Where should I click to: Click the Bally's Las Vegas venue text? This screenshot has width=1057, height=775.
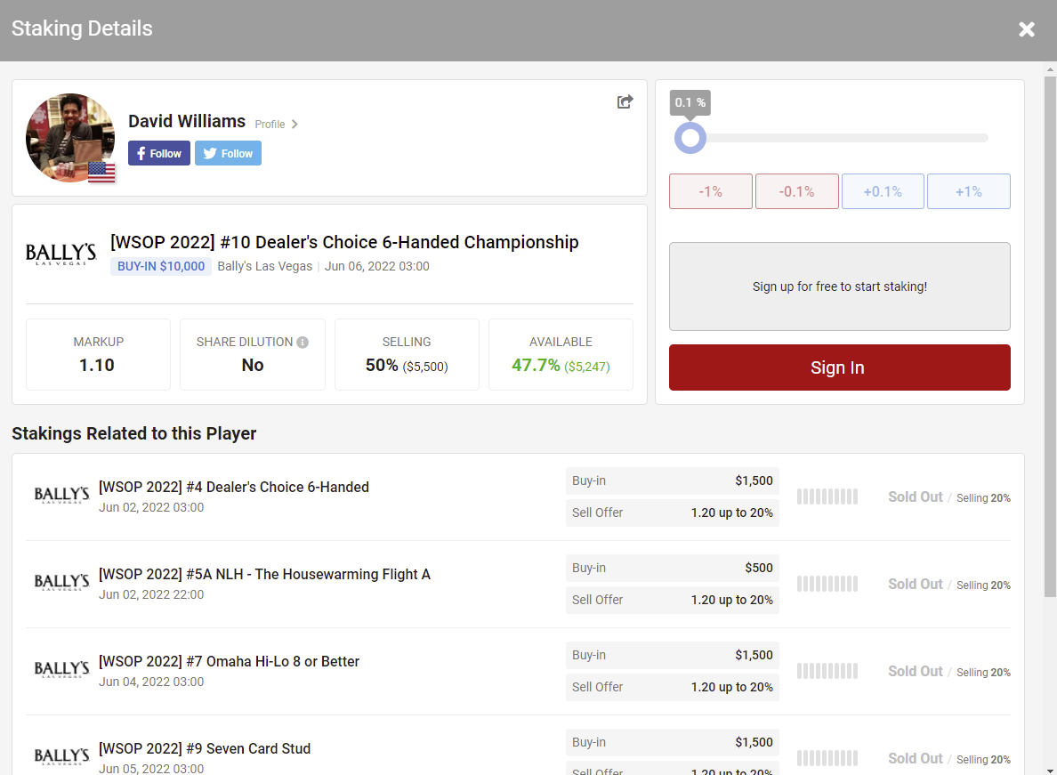pyautogui.click(x=265, y=266)
